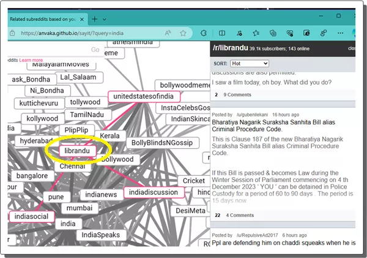This screenshot has height=258, width=367.
Task: Minimize the browser window
Action: (x=321, y=16)
